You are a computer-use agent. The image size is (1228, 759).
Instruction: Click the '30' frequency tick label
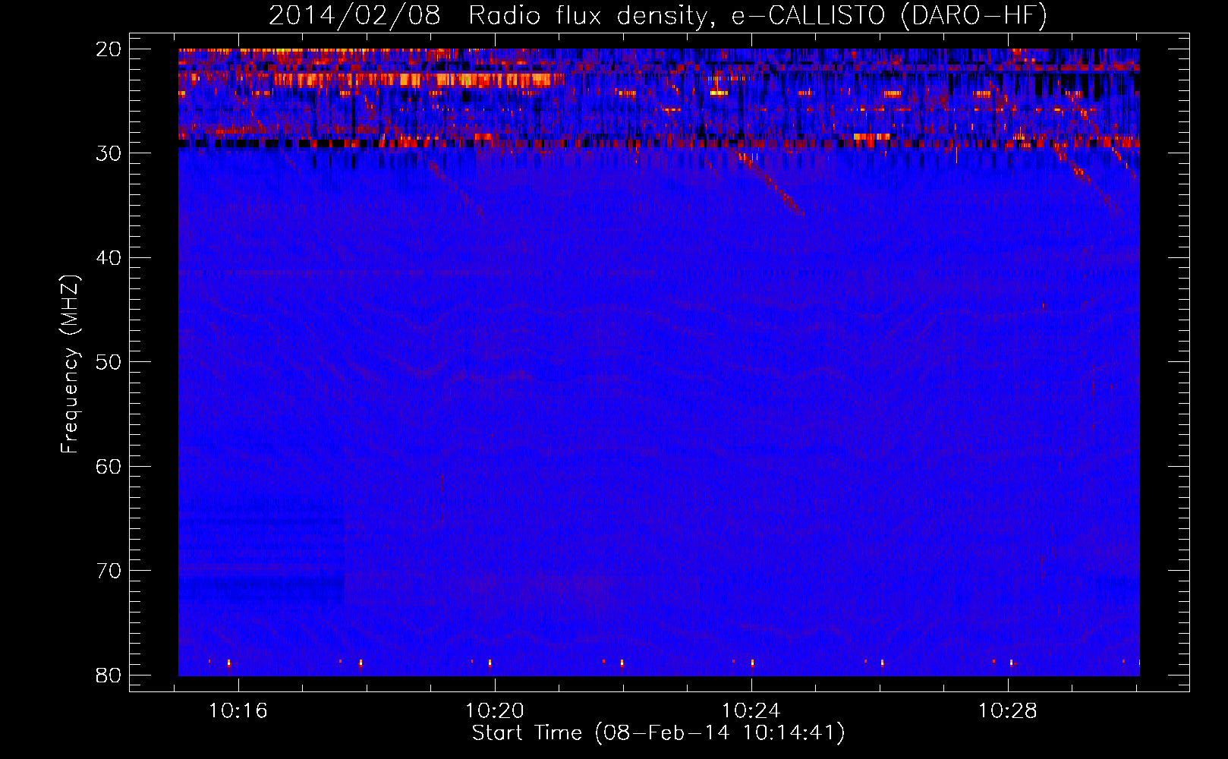pyautogui.click(x=109, y=153)
